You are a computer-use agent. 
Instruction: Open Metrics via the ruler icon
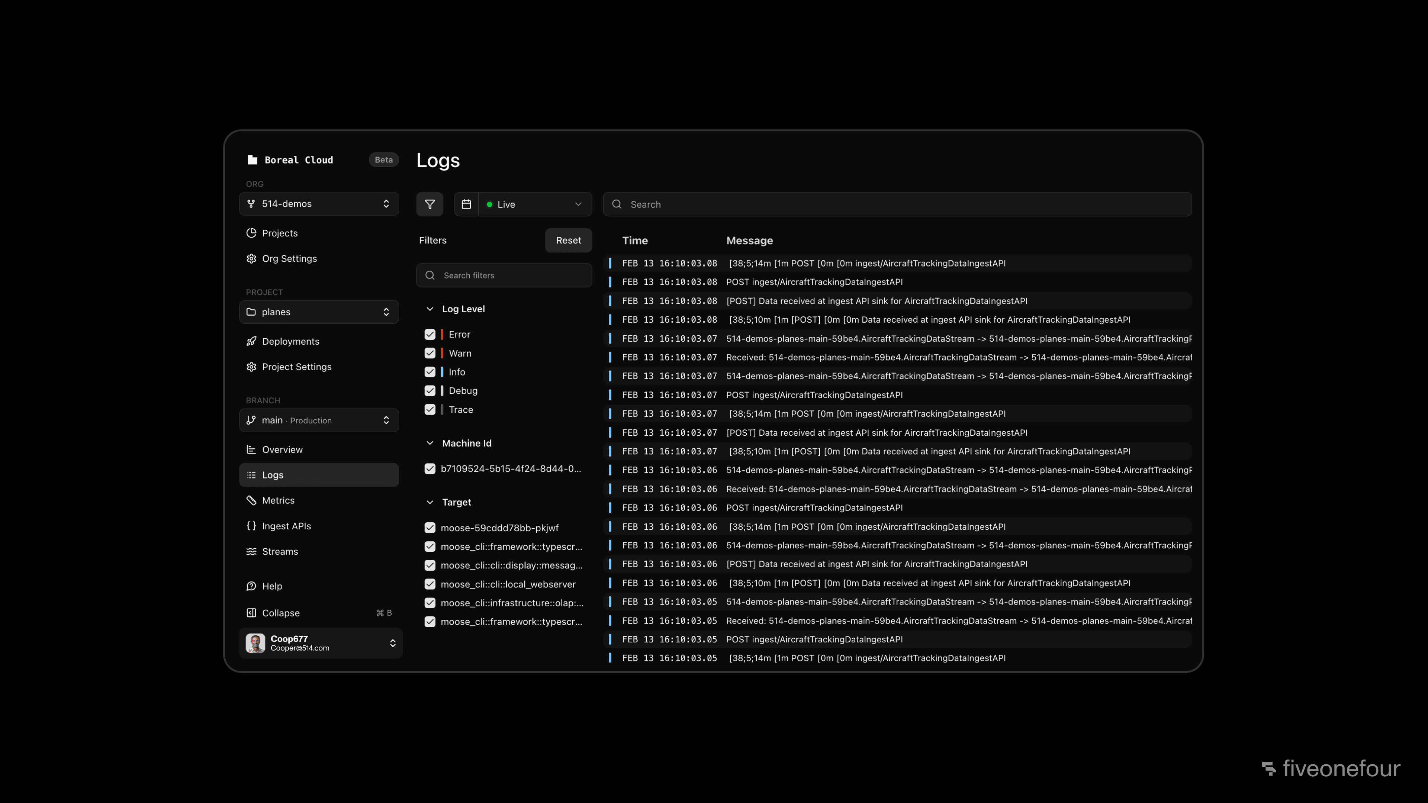[x=251, y=500]
